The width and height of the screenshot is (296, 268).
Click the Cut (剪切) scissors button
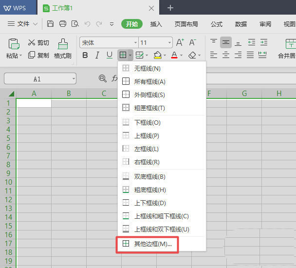click(38, 42)
